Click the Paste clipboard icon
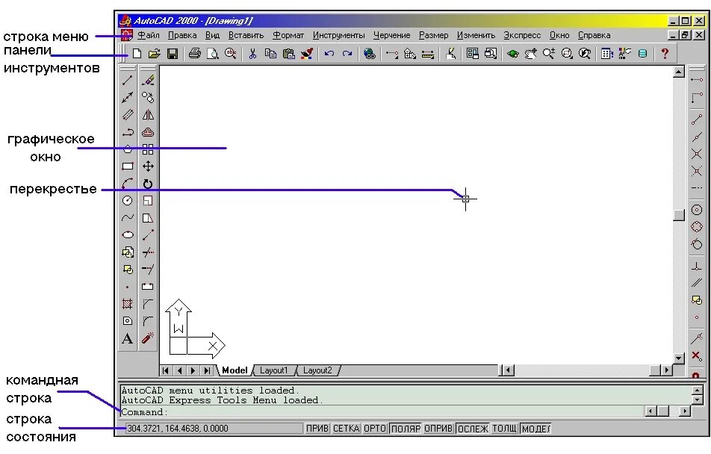Screen dimensions: 711x454 coord(288,54)
